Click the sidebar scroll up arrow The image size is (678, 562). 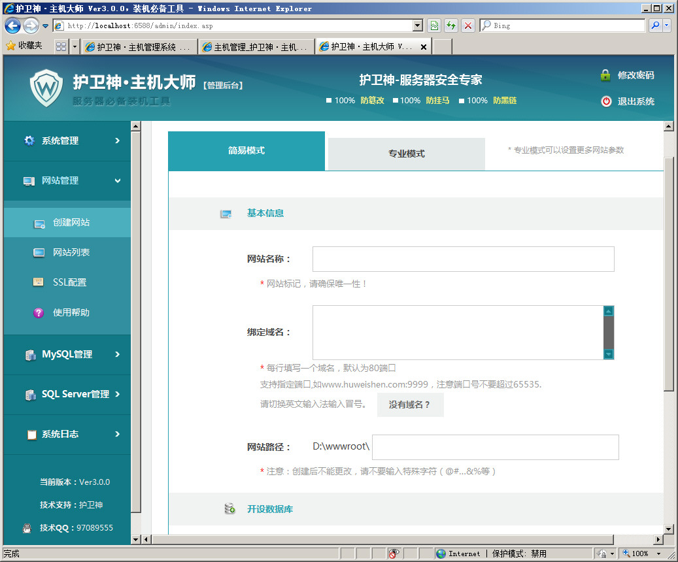pyautogui.click(x=135, y=126)
